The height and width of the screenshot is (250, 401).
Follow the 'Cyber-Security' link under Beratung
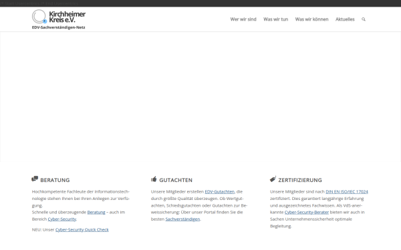(62, 219)
